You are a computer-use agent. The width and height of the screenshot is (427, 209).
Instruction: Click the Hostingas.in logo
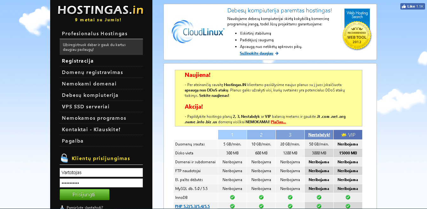pyautogui.click(x=100, y=10)
